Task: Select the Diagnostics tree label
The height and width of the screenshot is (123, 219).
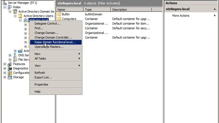Action: pyautogui.click(x=21, y=68)
